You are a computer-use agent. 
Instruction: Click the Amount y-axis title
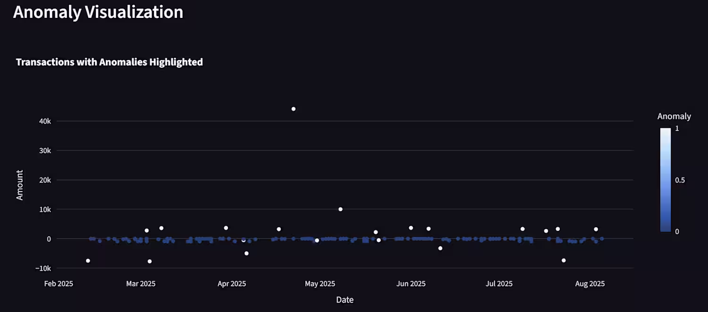[x=20, y=185]
